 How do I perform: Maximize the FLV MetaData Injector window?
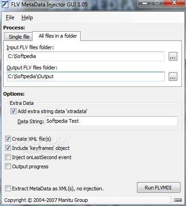click(157, 3)
